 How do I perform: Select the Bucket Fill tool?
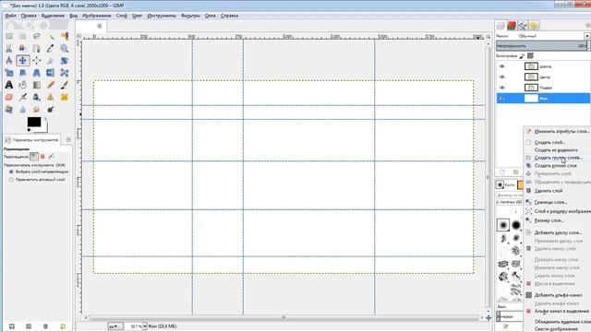pos(22,85)
